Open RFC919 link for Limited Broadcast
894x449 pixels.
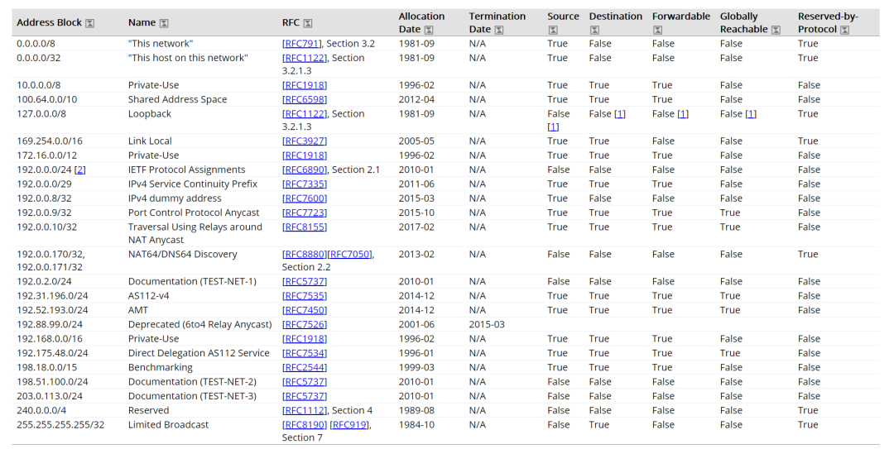350,425
